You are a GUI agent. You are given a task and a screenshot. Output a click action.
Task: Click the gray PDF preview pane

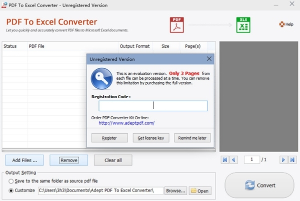pos(258,96)
